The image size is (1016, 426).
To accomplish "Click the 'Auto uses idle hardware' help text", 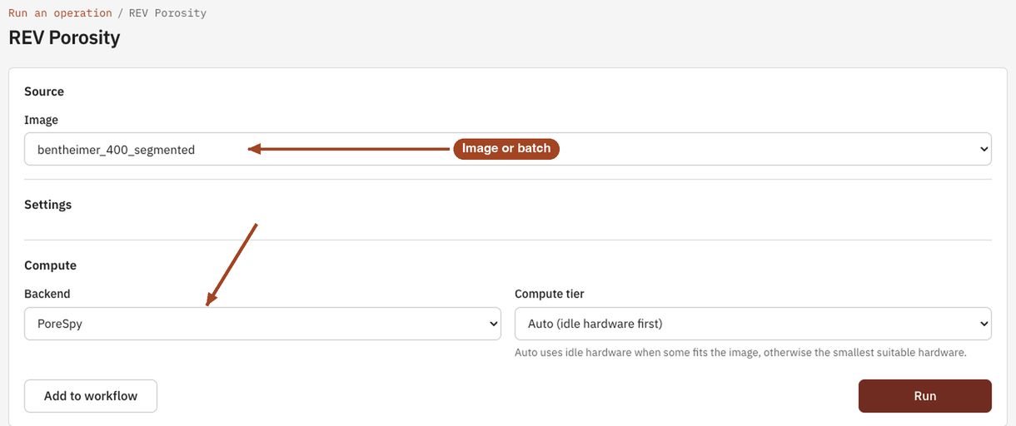I will coord(740,353).
